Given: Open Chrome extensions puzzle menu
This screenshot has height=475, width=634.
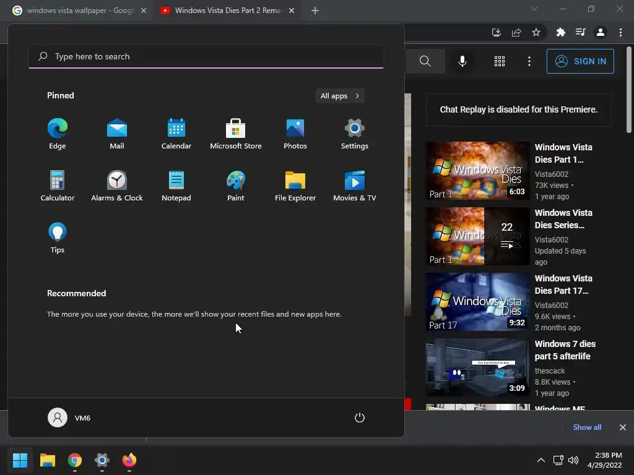Looking at the screenshot, I should (560, 32).
